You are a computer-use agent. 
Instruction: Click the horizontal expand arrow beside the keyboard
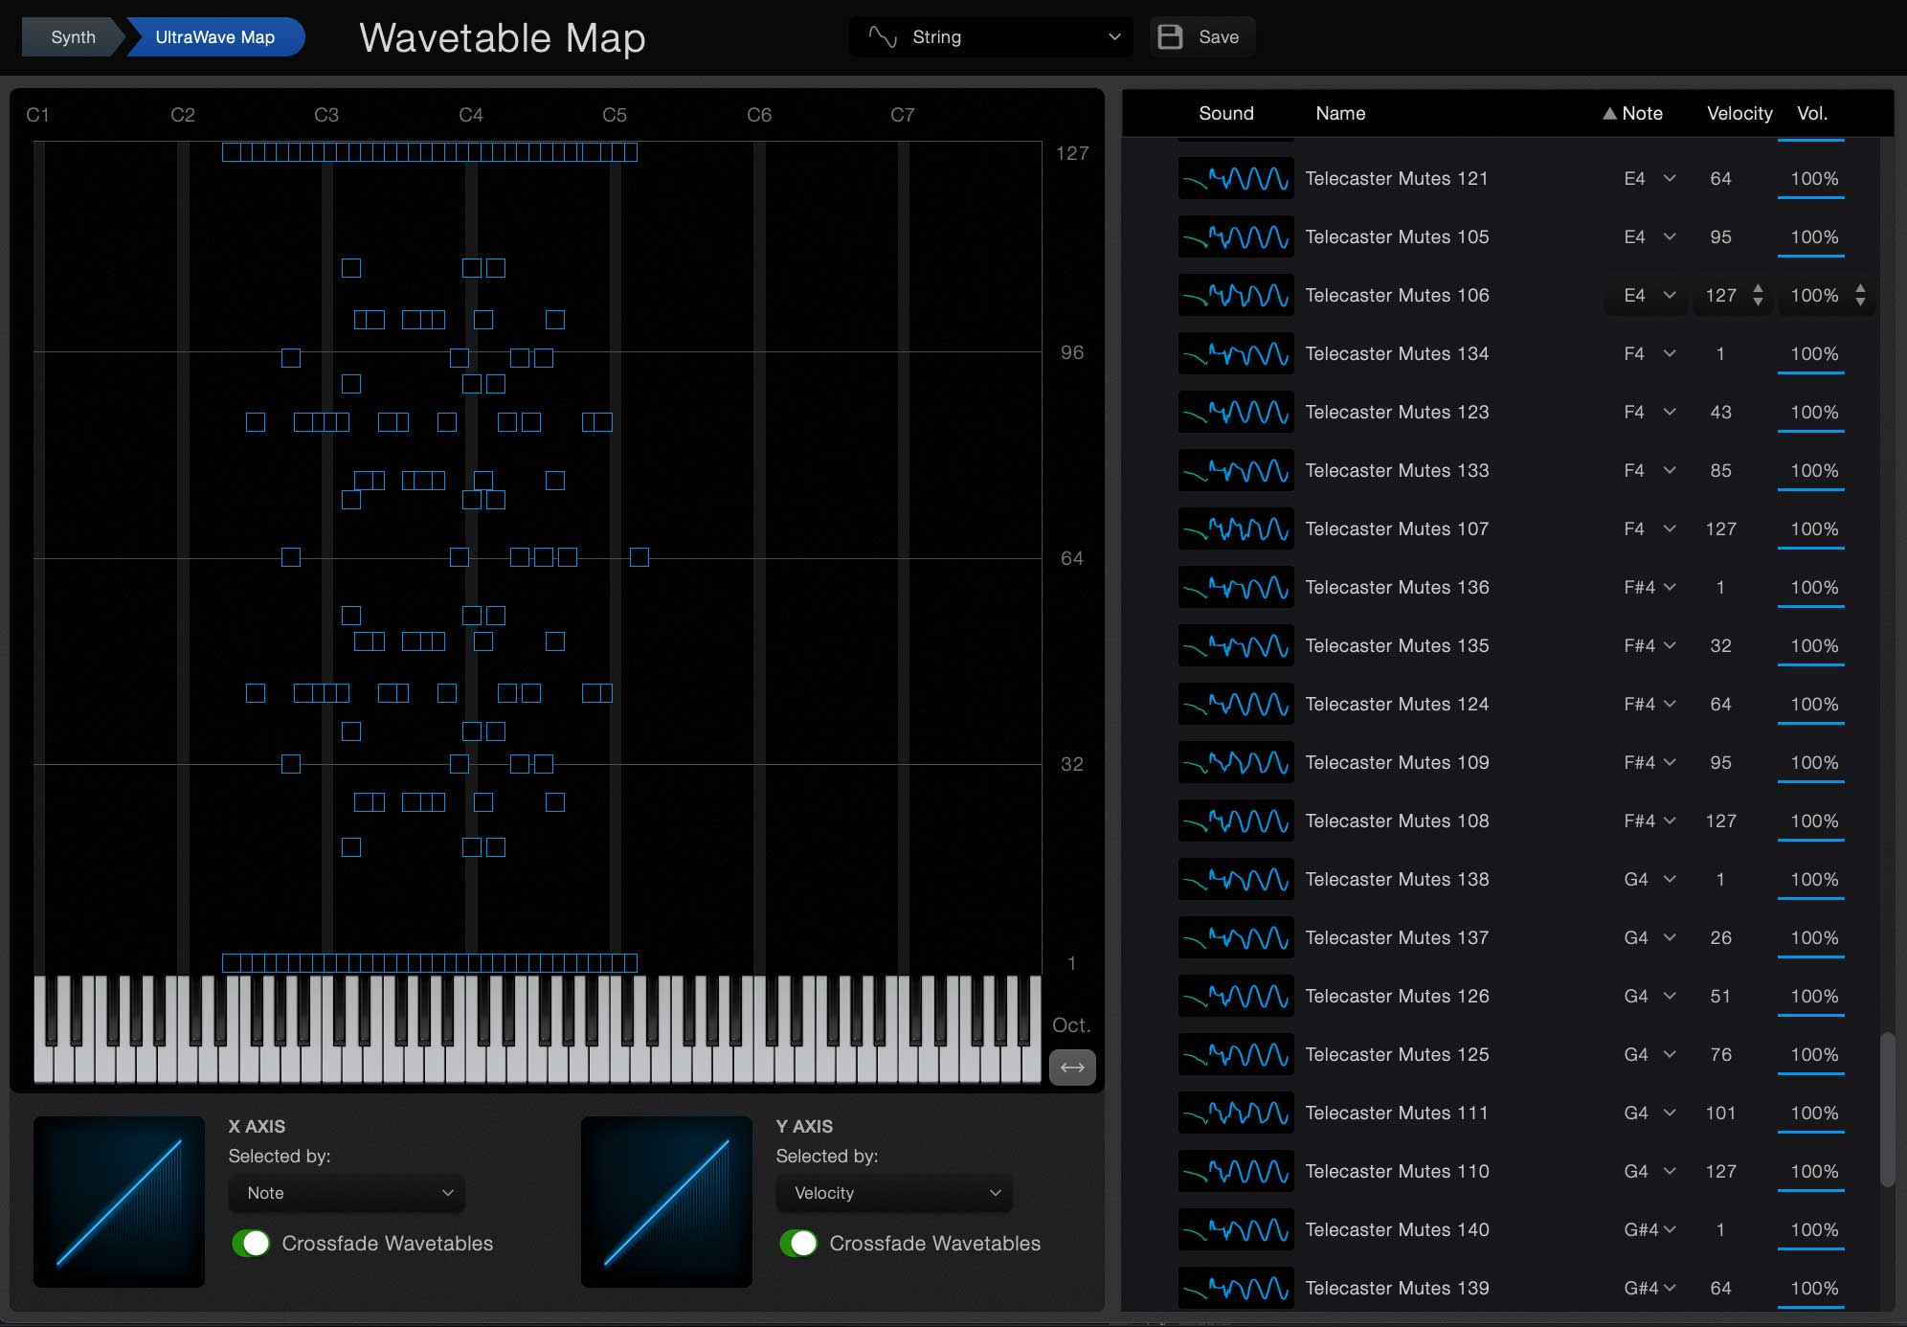coord(1071,1068)
